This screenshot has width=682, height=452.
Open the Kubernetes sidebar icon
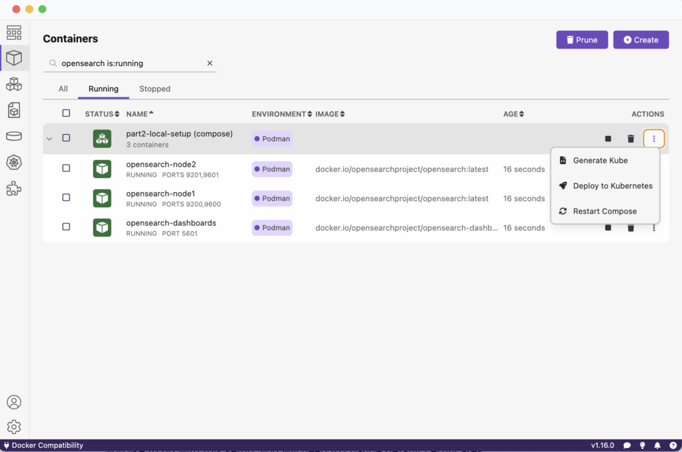14,163
